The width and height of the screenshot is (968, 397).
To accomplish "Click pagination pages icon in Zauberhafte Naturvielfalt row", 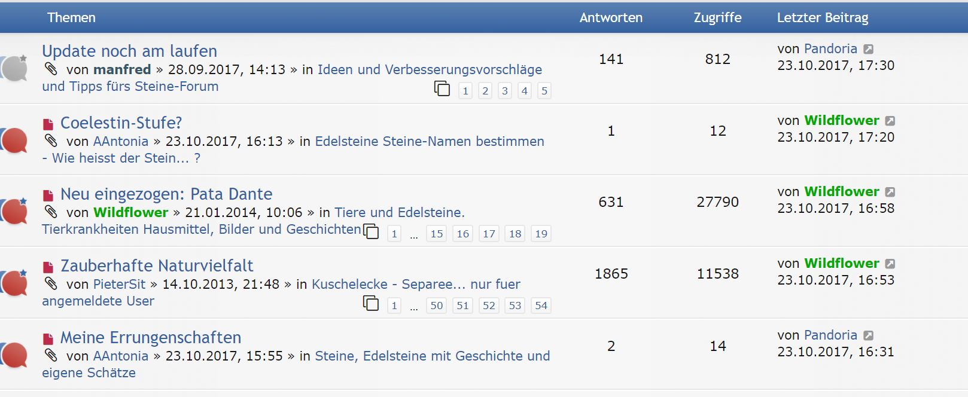I will [371, 304].
